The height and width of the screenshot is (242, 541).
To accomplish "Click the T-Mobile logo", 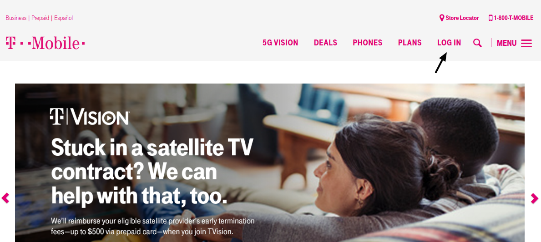I will click(x=45, y=43).
